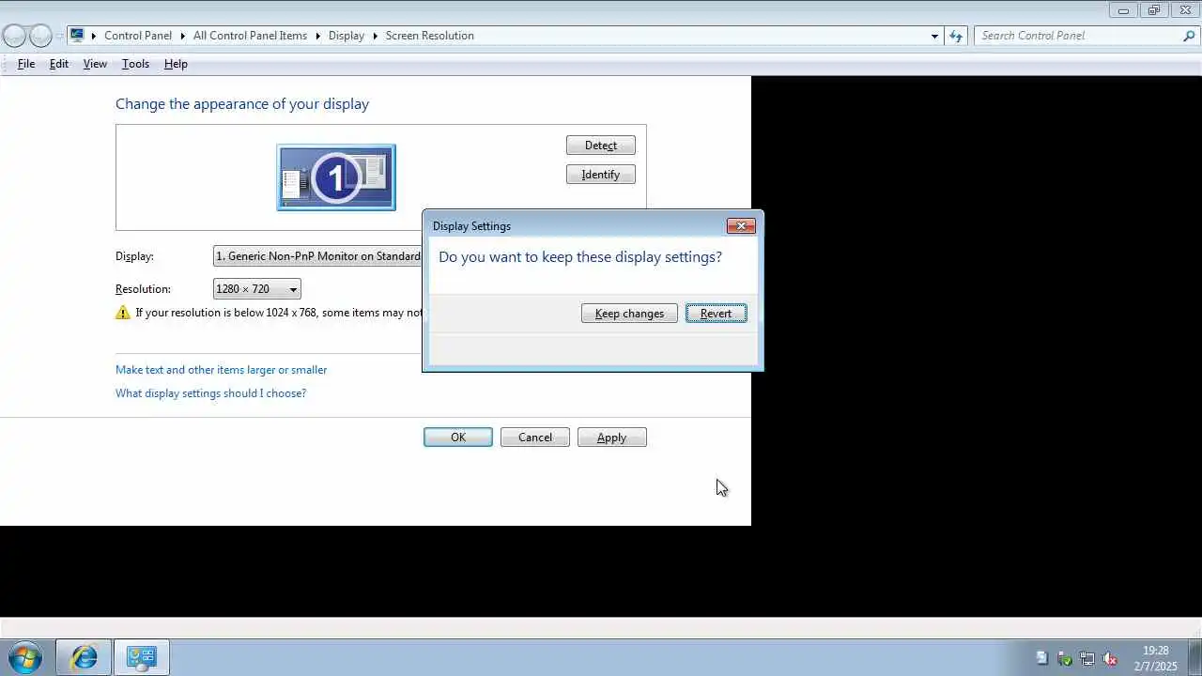Click the Control Panel taskbar button
Image resolution: width=1202 pixels, height=676 pixels.
point(142,657)
